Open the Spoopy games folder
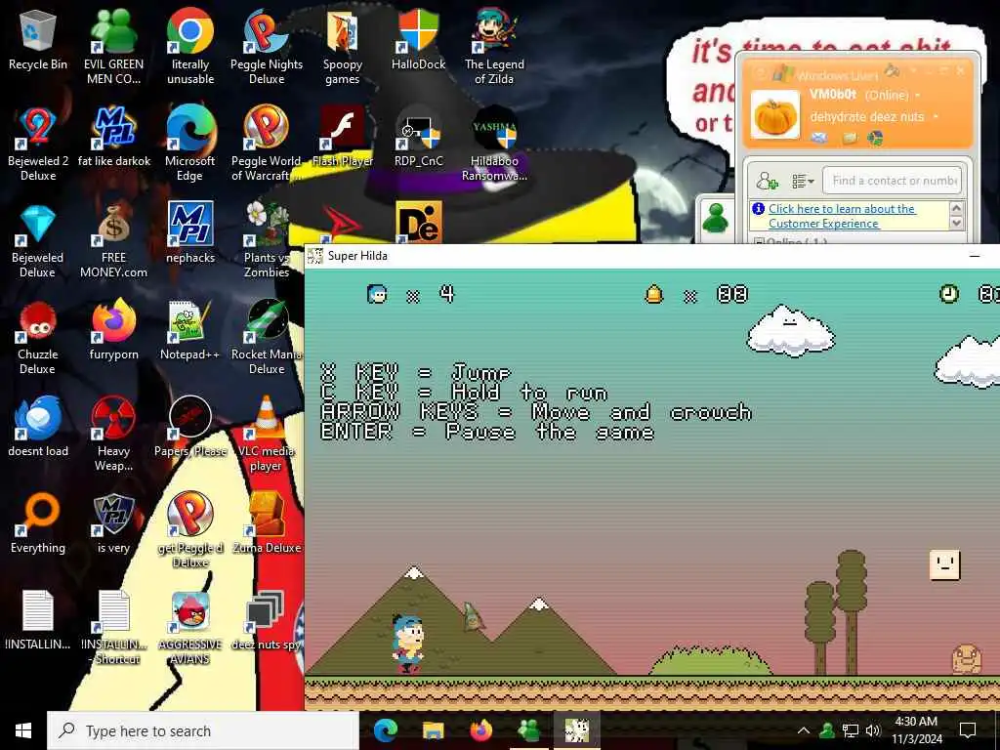 tap(343, 46)
